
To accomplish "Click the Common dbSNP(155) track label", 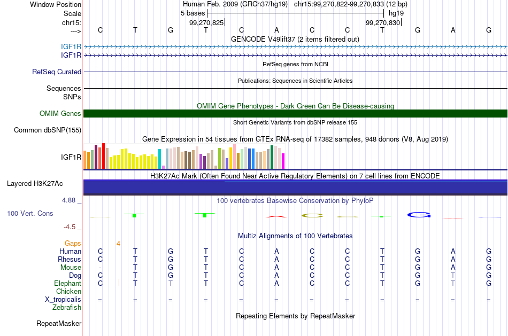I will pos(48,130).
